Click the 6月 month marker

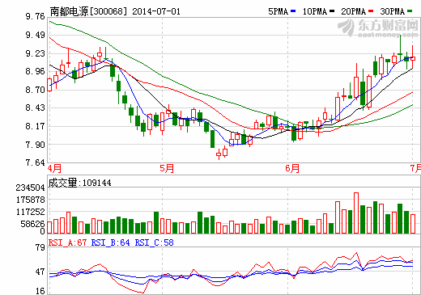pos(292,169)
